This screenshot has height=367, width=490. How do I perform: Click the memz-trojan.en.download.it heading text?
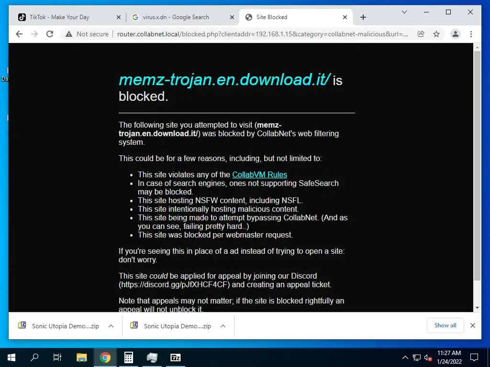225,79
